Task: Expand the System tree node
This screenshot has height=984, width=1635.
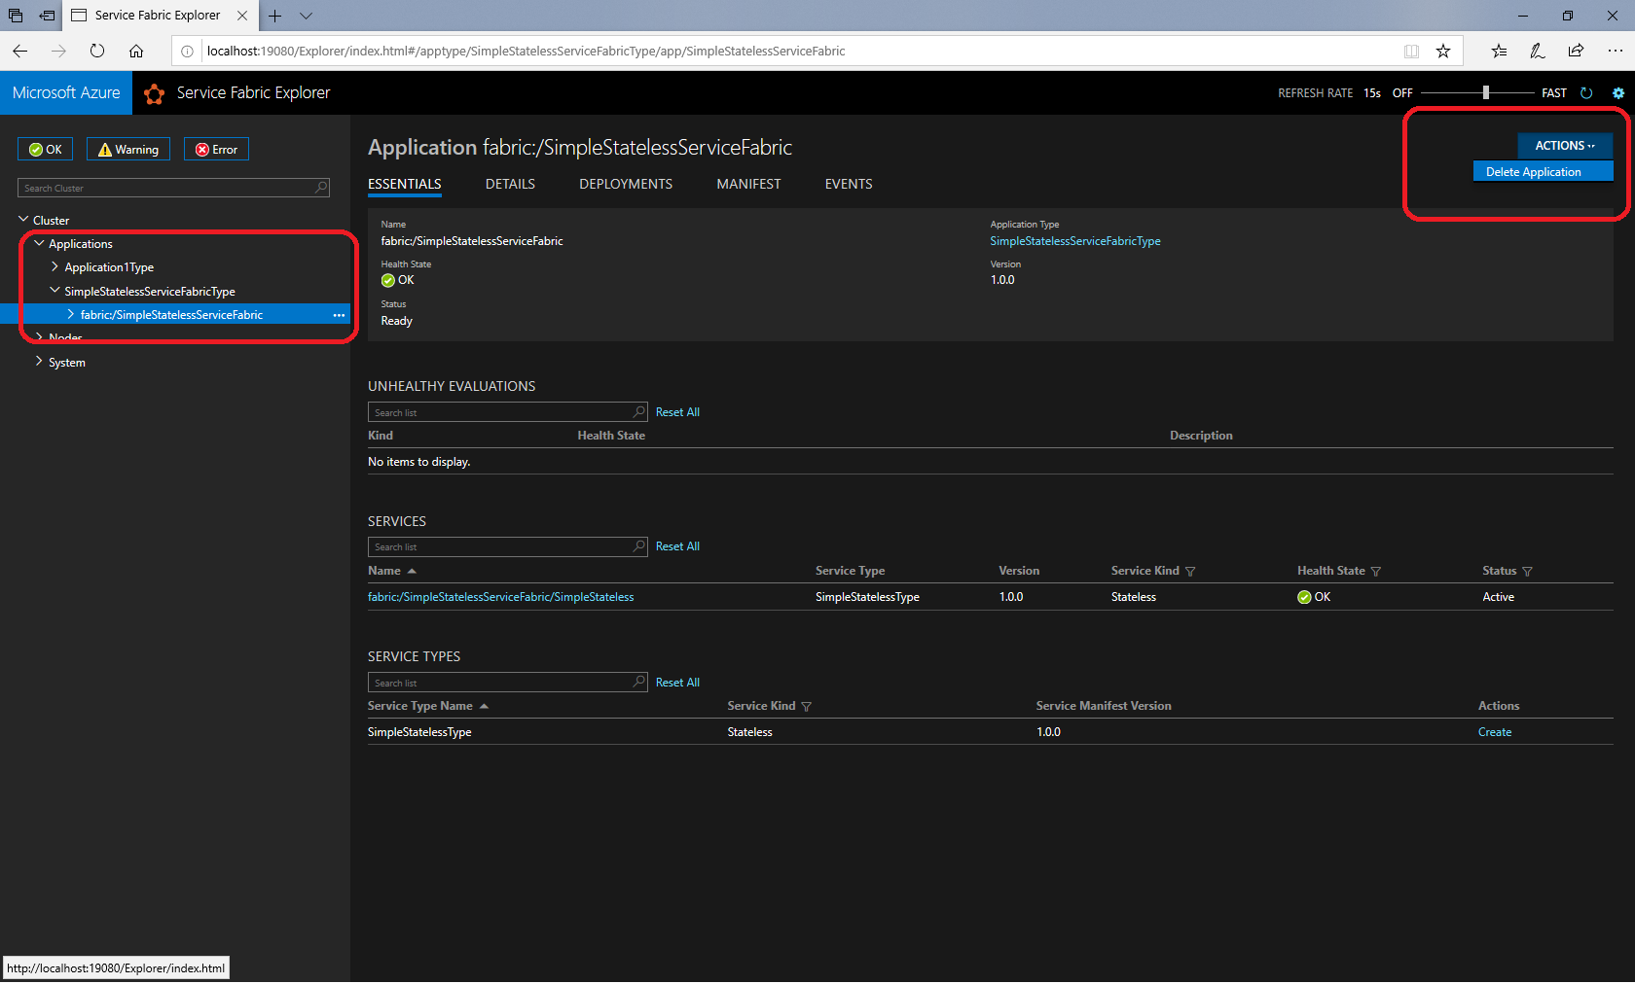Action: point(39,362)
